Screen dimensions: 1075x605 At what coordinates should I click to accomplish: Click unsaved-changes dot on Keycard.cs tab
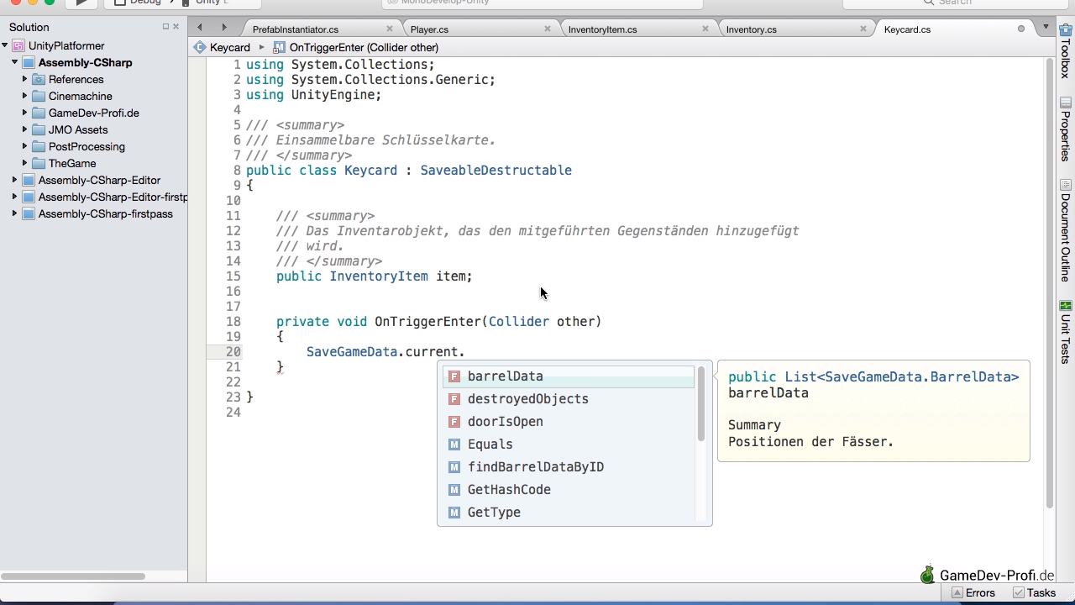(x=1021, y=29)
